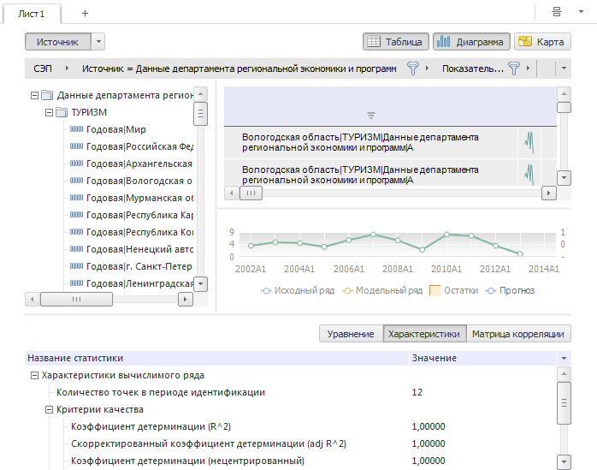The height and width of the screenshot is (470, 597).
Task: Collapse the ТУРИЗМ folder node
Action: (x=49, y=112)
